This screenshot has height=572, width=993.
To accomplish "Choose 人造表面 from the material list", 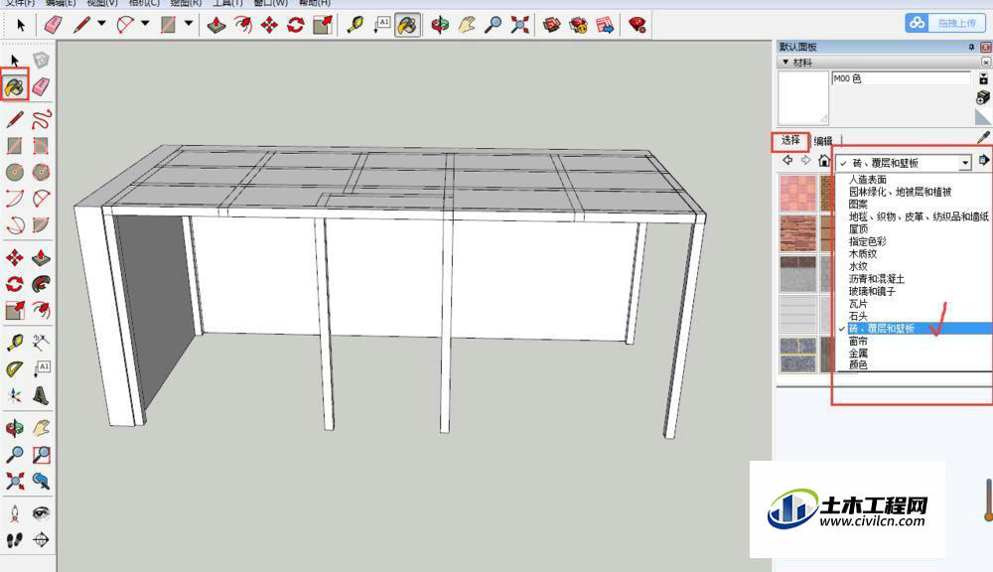I will [x=868, y=180].
